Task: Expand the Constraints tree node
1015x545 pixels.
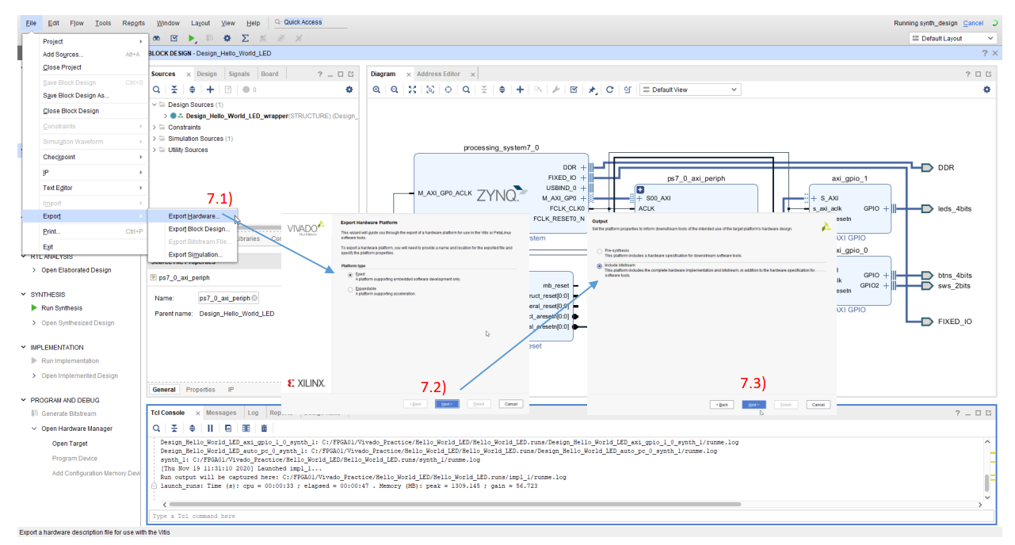Action: (x=155, y=127)
